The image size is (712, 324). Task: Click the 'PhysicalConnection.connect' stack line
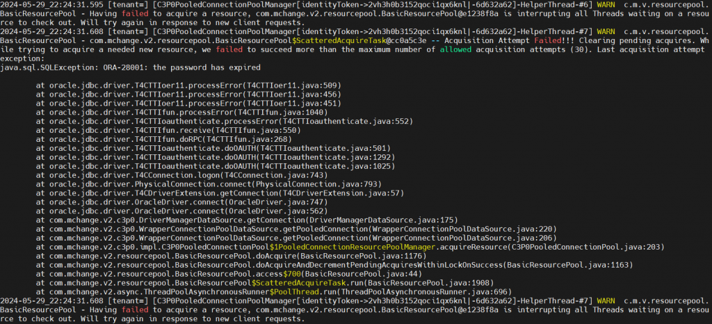pyautogui.click(x=209, y=184)
